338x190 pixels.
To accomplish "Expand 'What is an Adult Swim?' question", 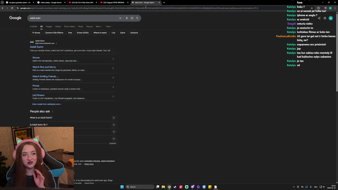I will pyautogui.click(x=73, y=118).
